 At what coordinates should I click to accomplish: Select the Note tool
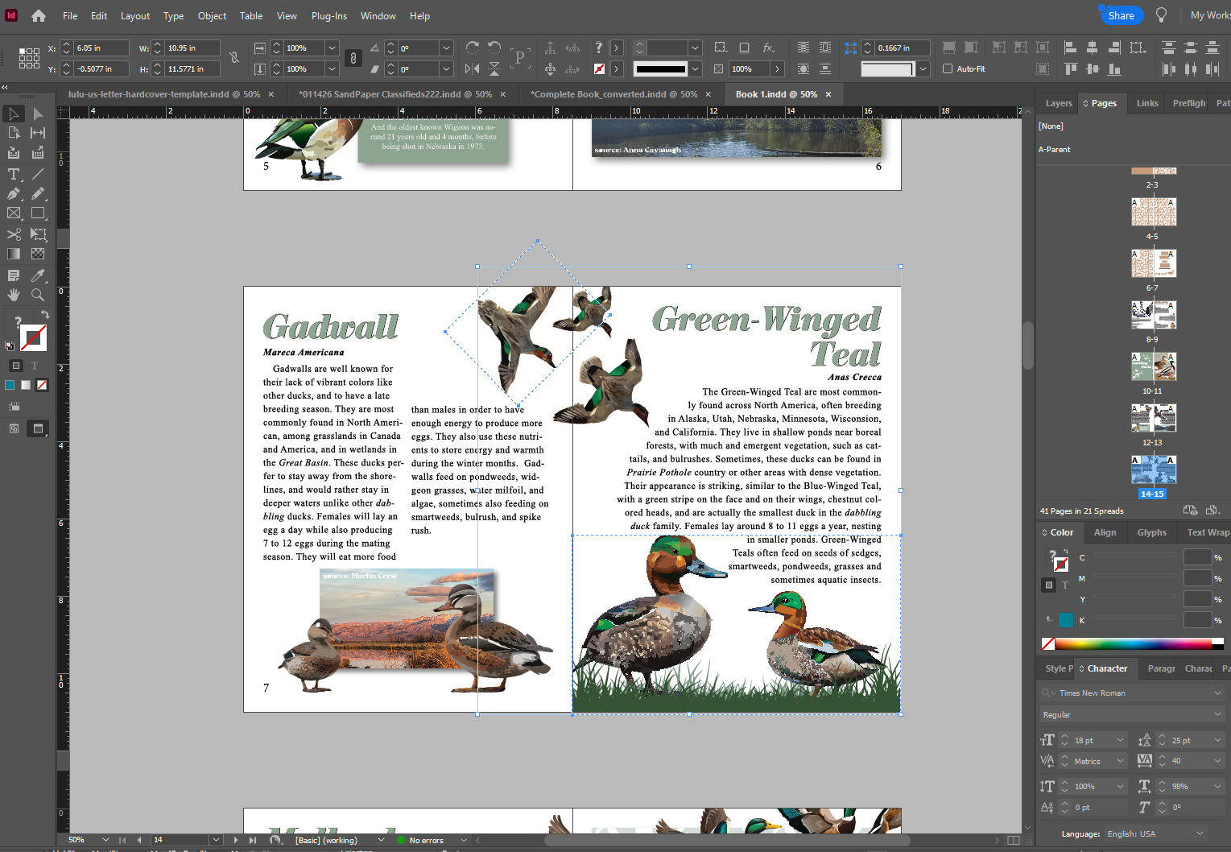[x=14, y=275]
